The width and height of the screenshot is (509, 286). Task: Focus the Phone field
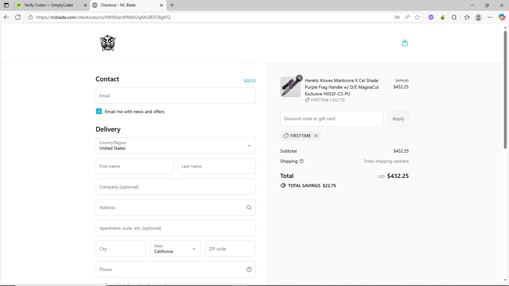pos(175,269)
